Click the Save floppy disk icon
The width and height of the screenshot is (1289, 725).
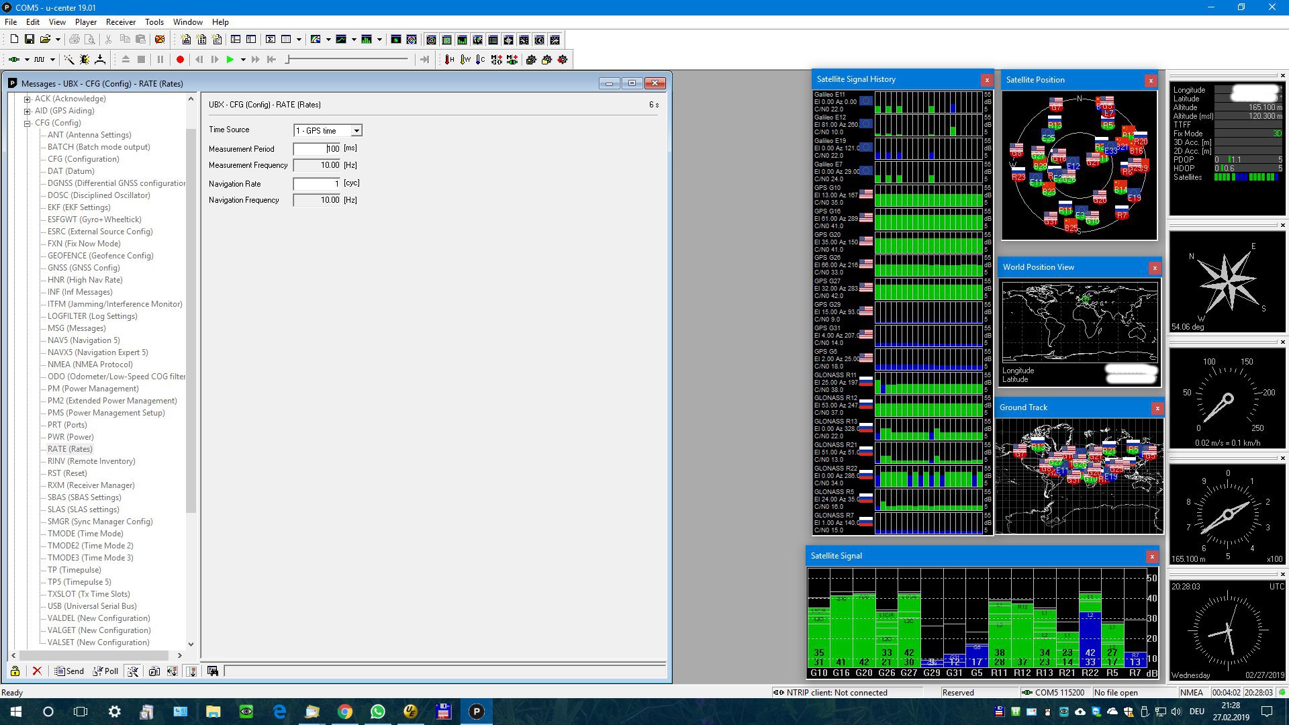[30, 40]
